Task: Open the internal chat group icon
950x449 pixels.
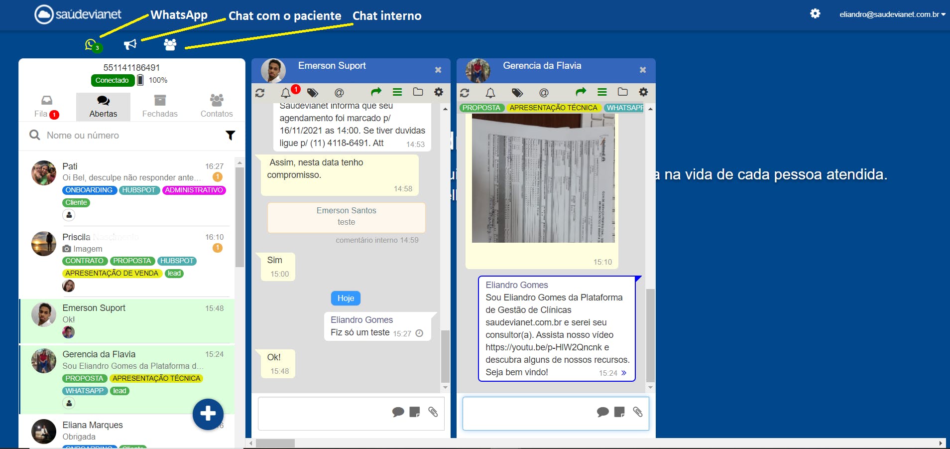Action: pyautogui.click(x=170, y=45)
